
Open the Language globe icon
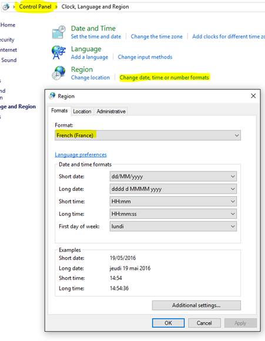(59, 52)
